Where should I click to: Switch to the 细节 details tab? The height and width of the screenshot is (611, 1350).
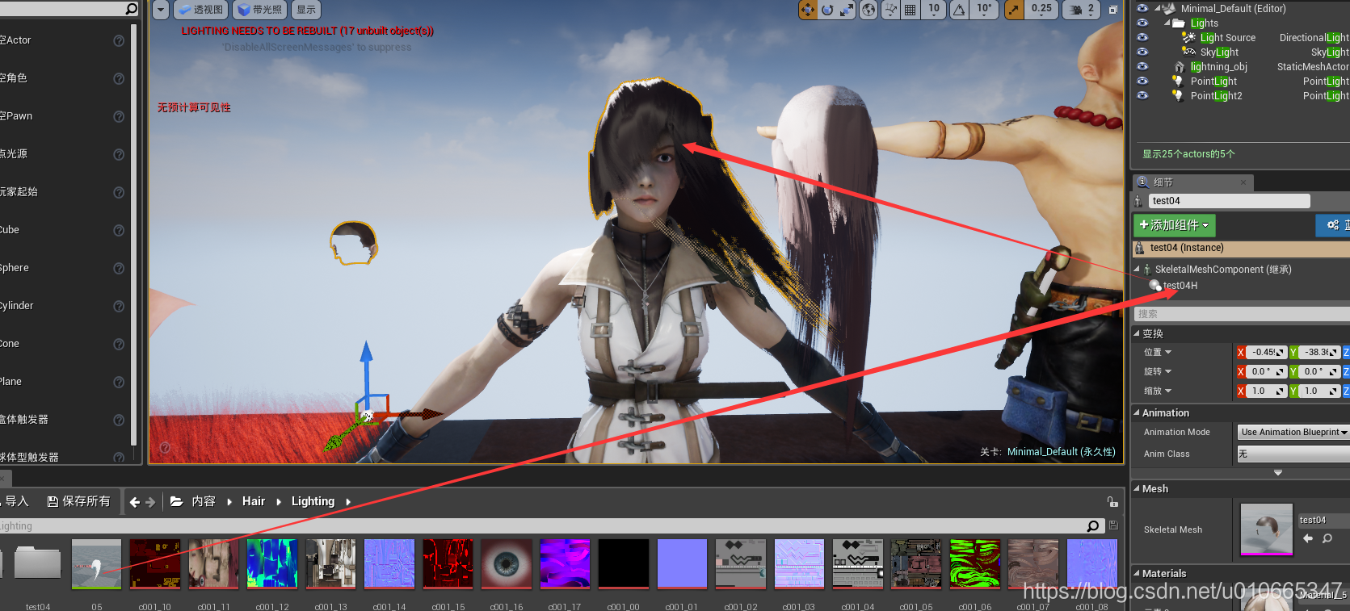click(x=1163, y=182)
